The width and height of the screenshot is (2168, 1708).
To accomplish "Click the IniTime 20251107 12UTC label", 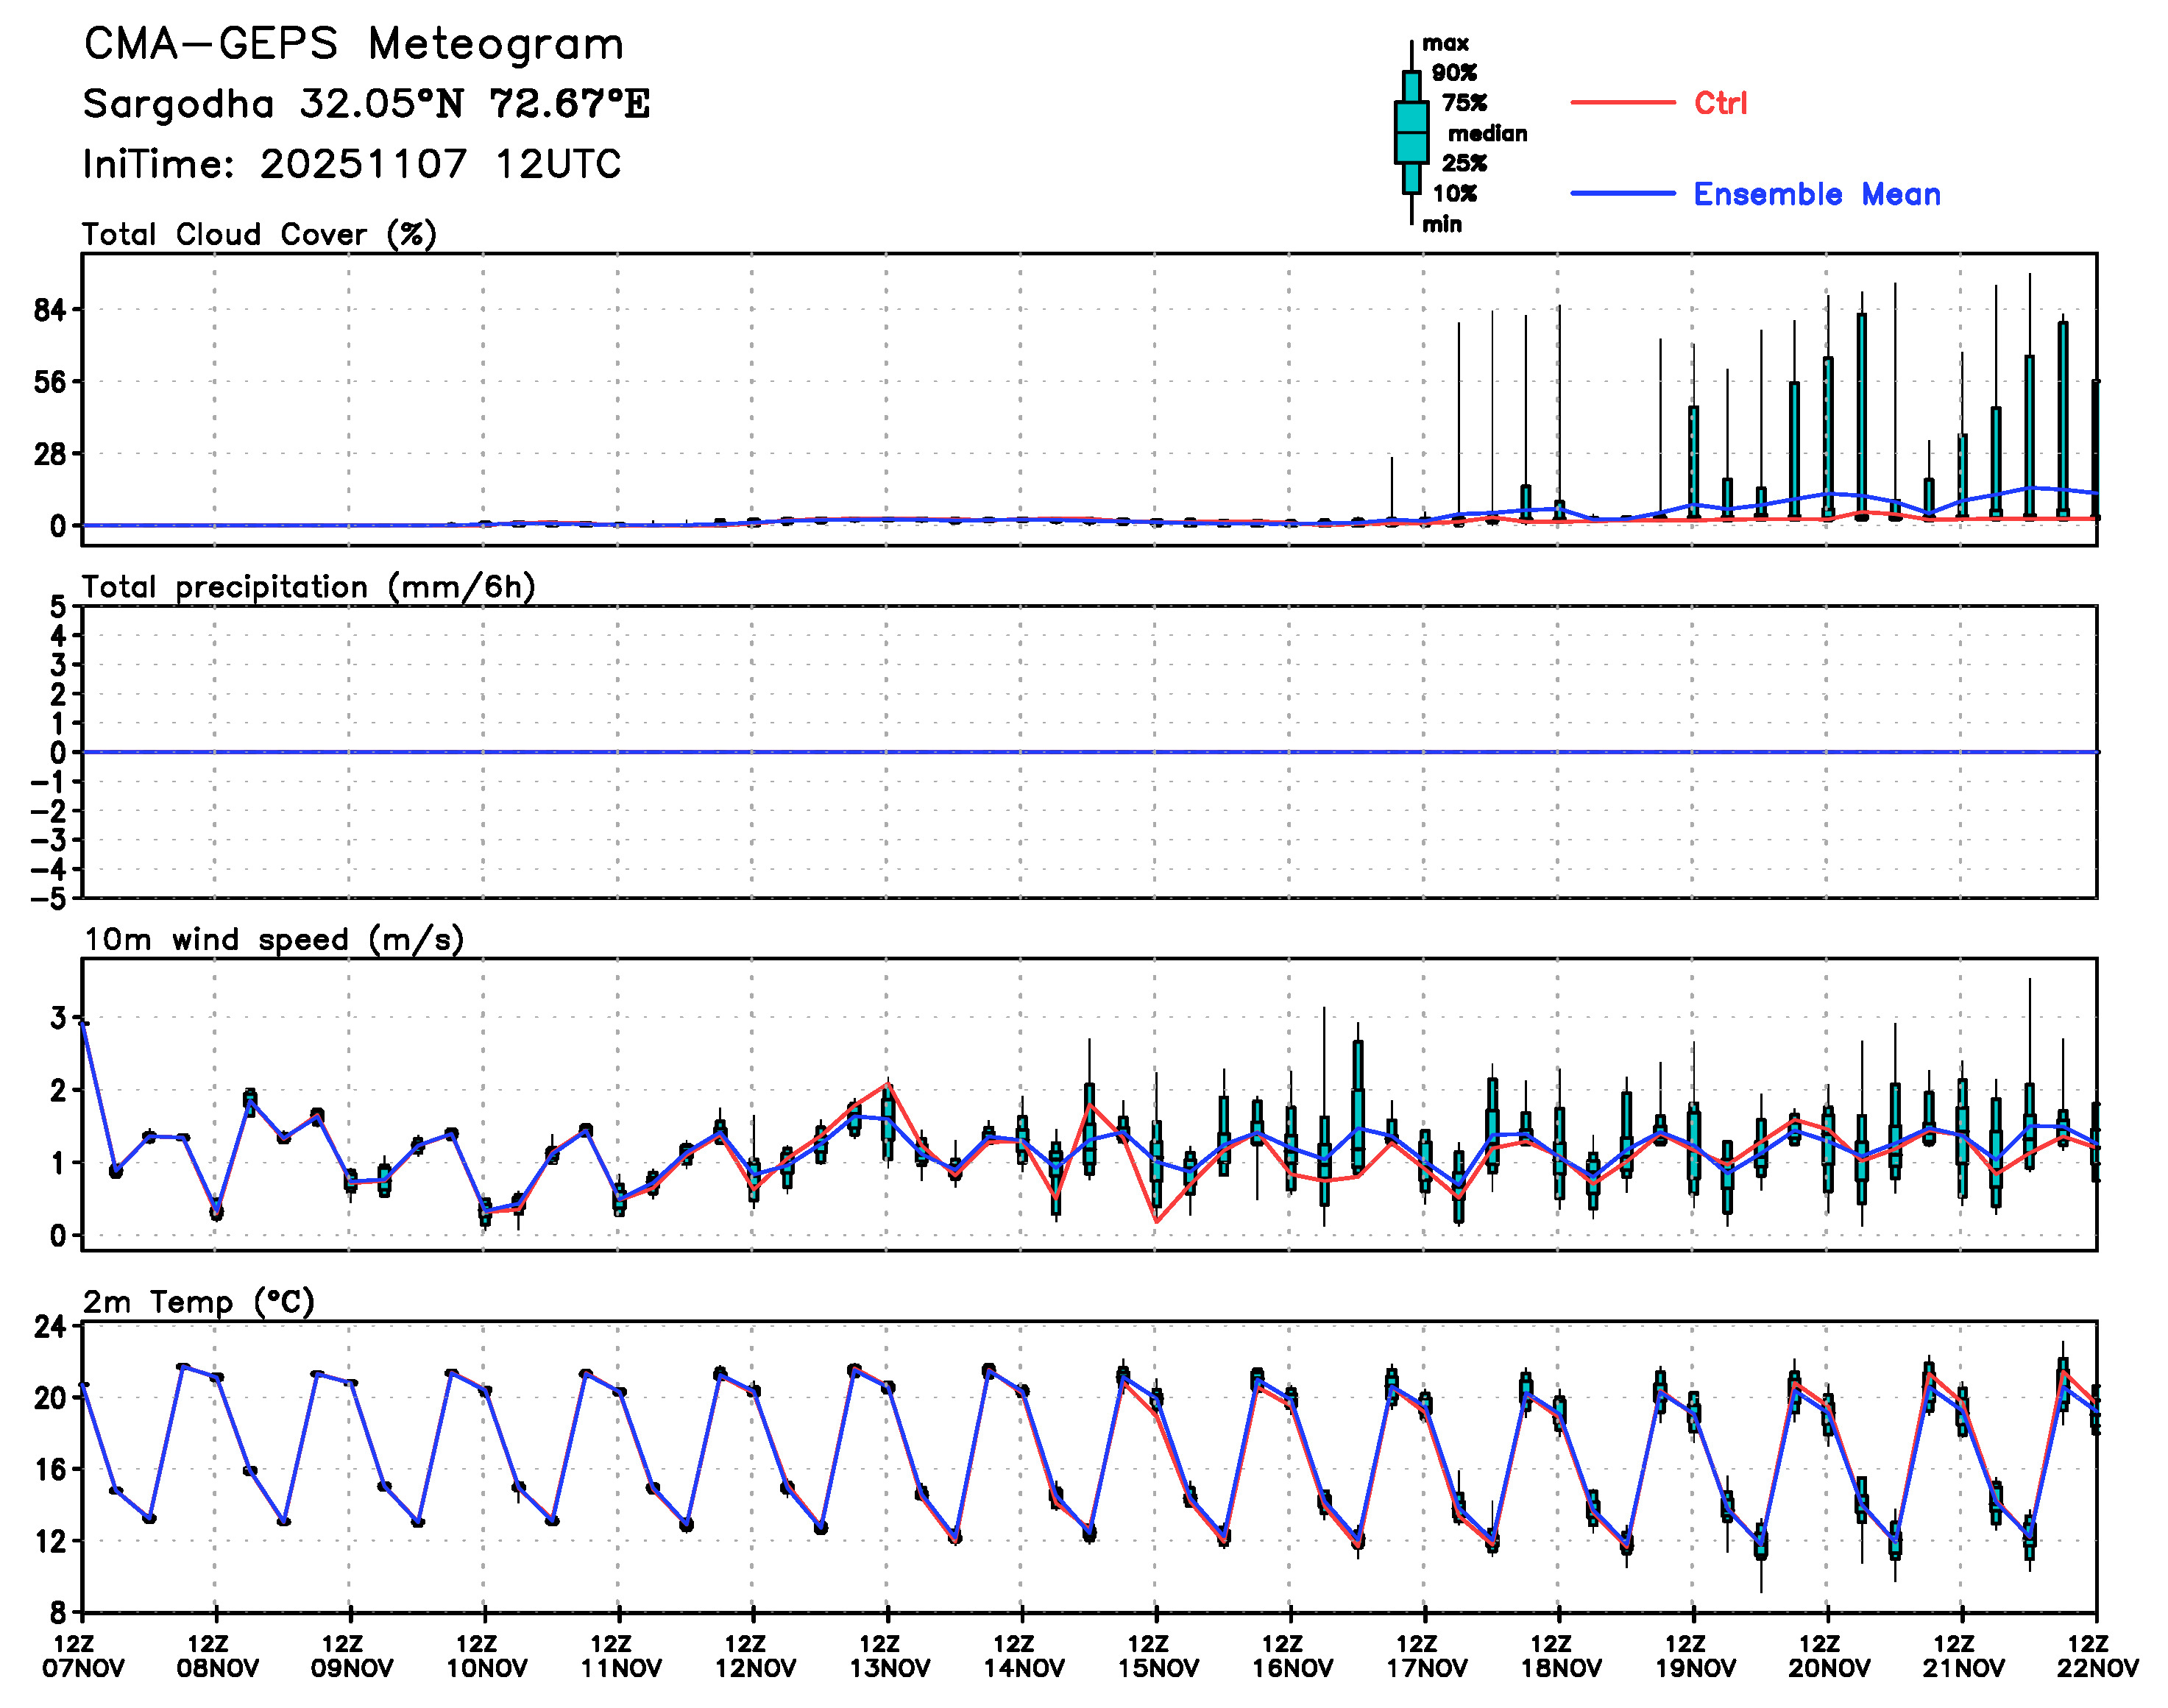I will 352,164.
